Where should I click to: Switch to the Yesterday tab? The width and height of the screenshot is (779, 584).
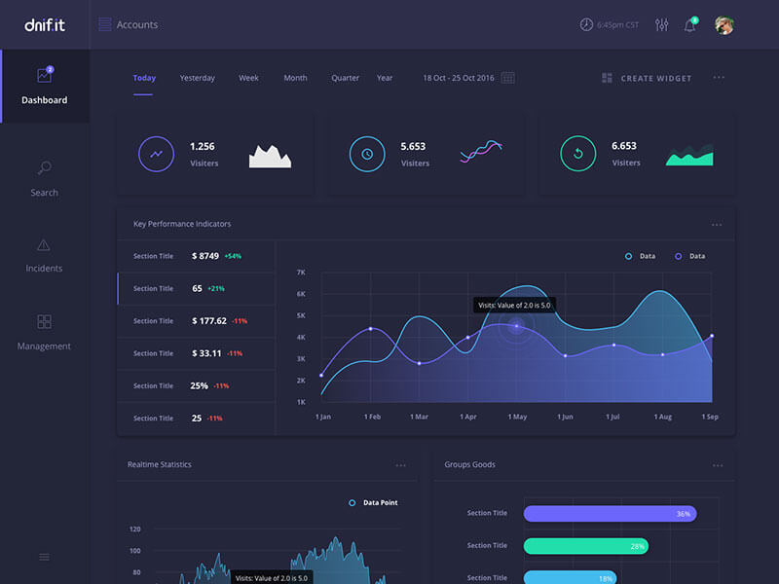click(197, 78)
